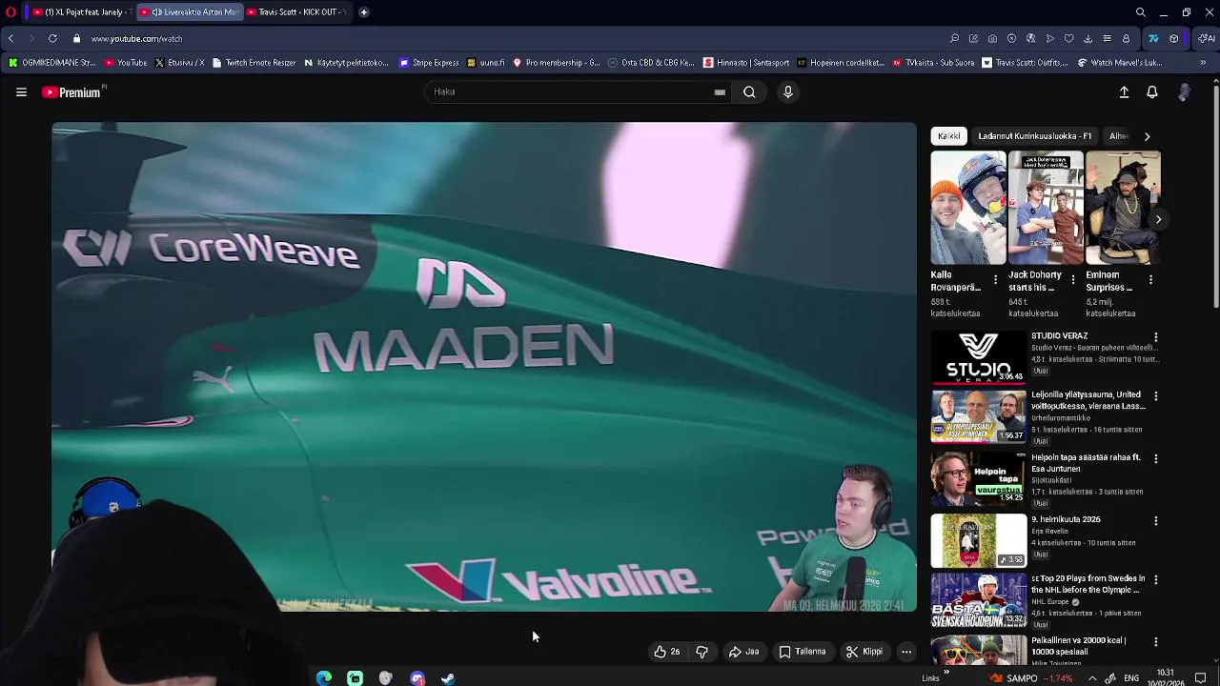Open Kalle Rovanperä Short thumbnail
Screen dimensions: 1220x686
click(968, 208)
